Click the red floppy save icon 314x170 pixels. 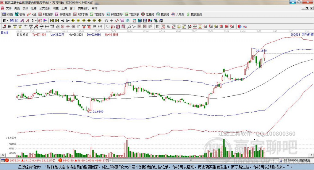click(x=150, y=21)
